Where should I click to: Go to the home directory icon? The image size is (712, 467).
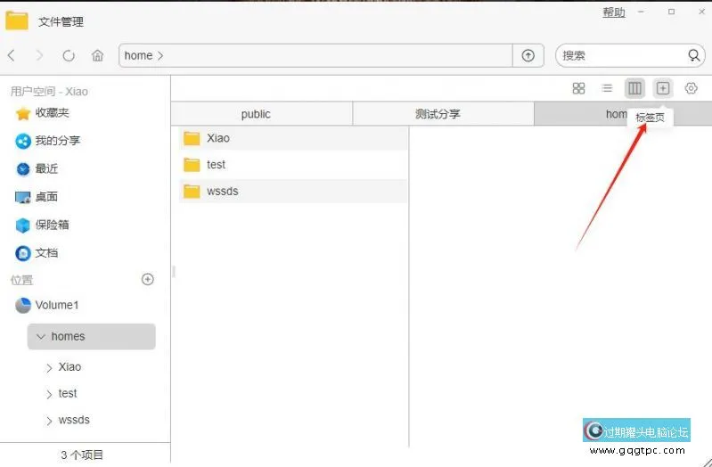97,55
